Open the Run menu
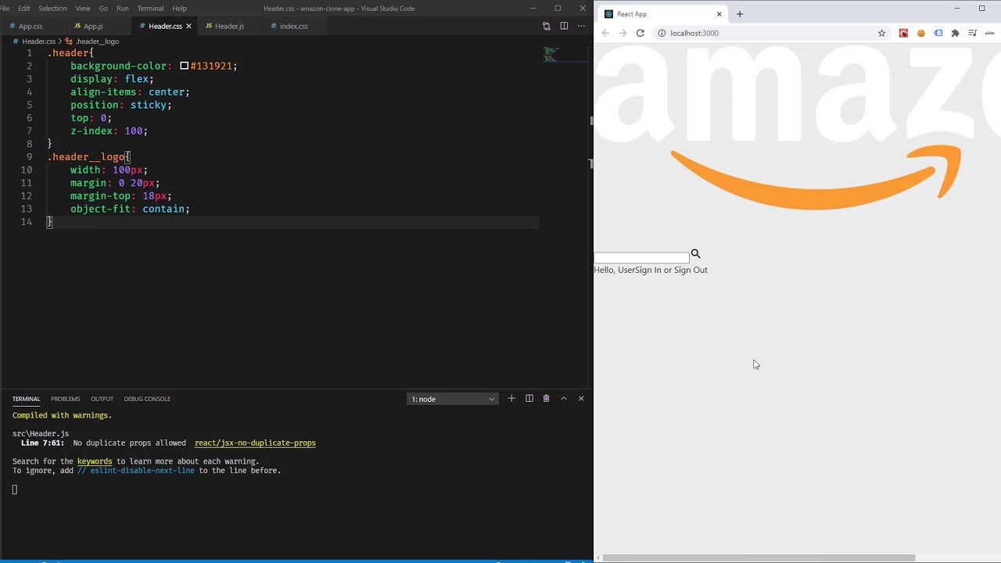This screenshot has width=1001, height=563. (x=123, y=8)
